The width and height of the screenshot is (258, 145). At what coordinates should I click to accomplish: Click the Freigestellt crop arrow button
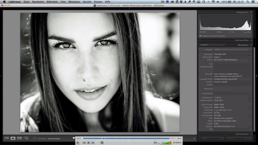coord(250,107)
